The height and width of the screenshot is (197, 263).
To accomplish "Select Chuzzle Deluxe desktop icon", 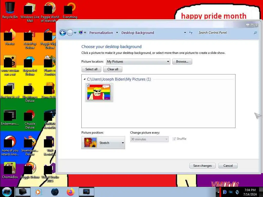I will [30, 119].
